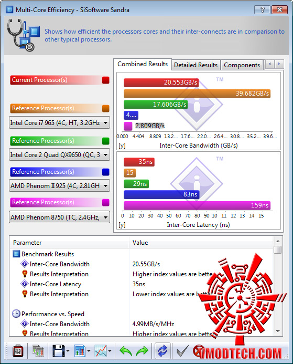Select Inter-Core Bandwidth row under Performance vs. Speed
This screenshot has width=293, height=364.
pos(59,324)
